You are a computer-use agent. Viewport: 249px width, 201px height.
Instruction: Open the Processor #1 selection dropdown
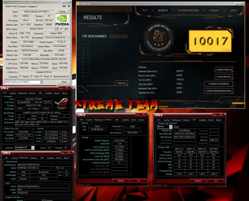[x=33, y=147]
